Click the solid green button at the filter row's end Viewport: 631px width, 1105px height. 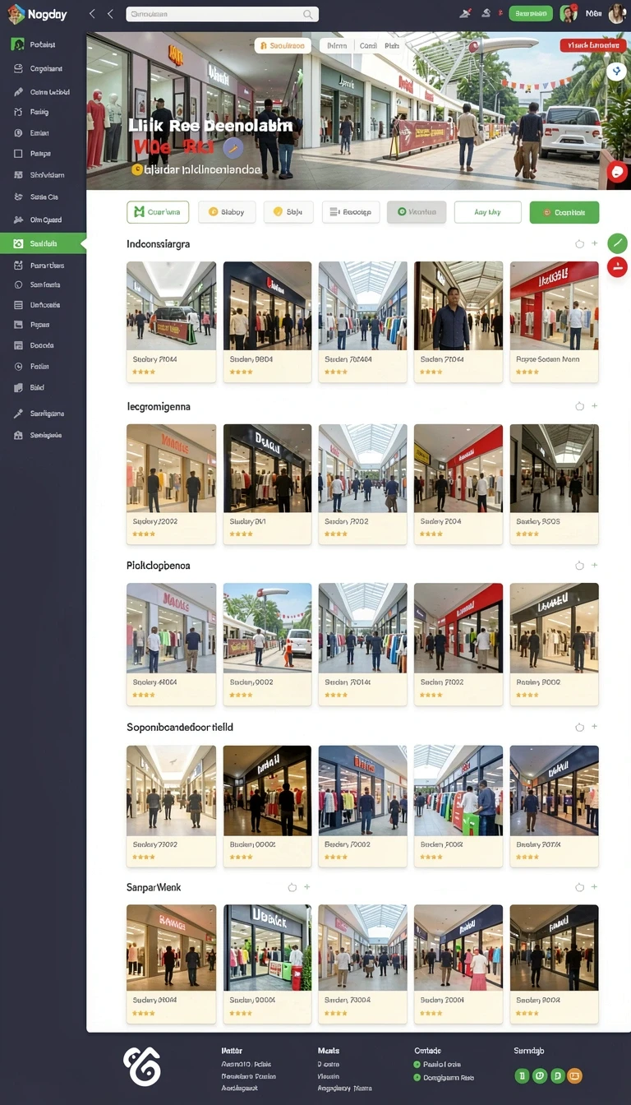[x=564, y=212]
